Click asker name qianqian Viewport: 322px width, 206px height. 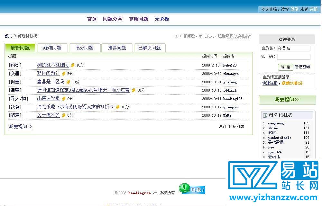pos(231,107)
